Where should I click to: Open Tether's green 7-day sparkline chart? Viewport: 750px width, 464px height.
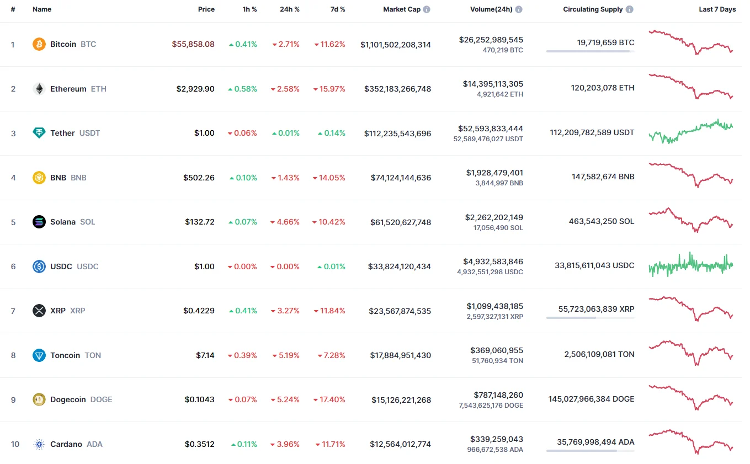tap(691, 131)
